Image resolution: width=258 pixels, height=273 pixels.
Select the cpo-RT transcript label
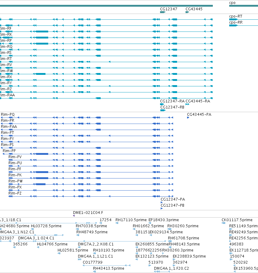pos(236,16)
